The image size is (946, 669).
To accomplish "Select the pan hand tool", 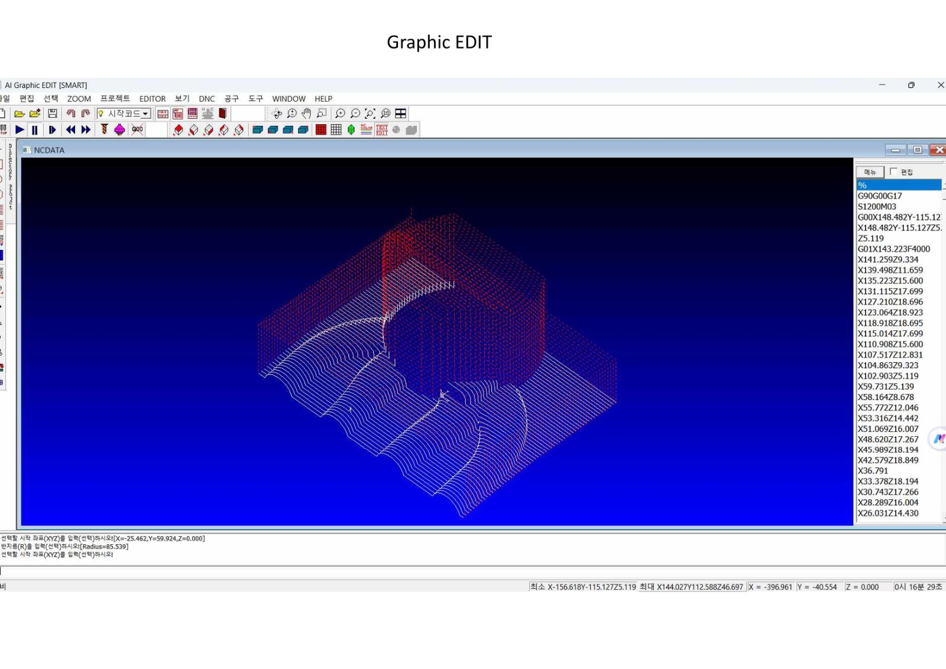I will coord(306,113).
